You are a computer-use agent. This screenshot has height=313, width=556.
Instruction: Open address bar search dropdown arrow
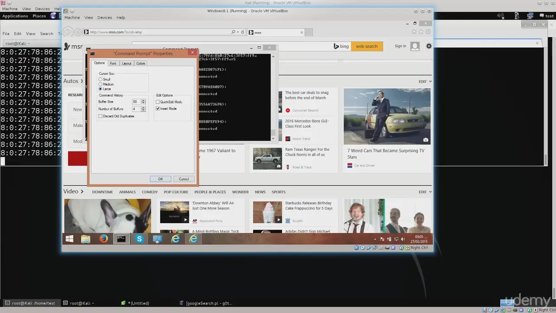[238, 32]
